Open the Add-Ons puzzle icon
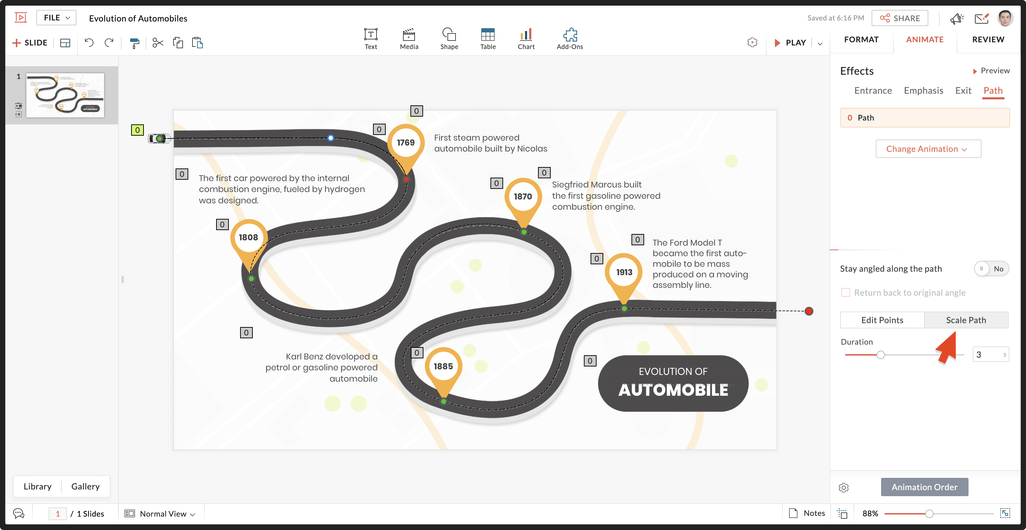 [x=569, y=39]
